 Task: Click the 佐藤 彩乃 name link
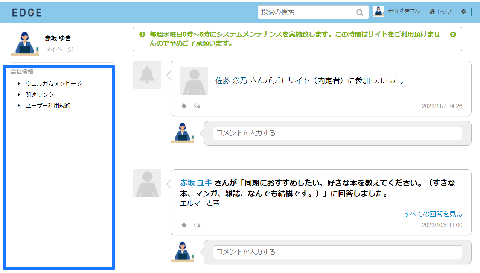(x=232, y=81)
